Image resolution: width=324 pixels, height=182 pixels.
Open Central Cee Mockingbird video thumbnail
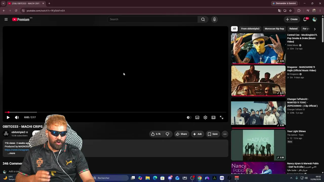258,49
